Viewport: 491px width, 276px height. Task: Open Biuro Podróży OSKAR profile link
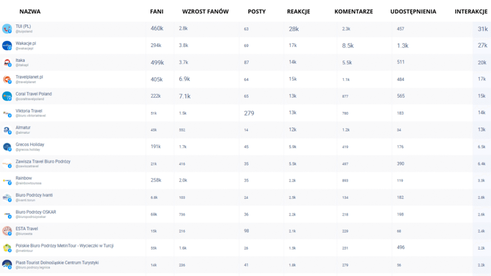point(35,212)
